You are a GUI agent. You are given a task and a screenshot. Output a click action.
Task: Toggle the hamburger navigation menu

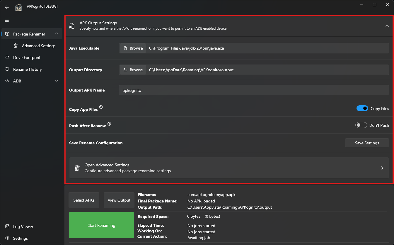pos(7,20)
